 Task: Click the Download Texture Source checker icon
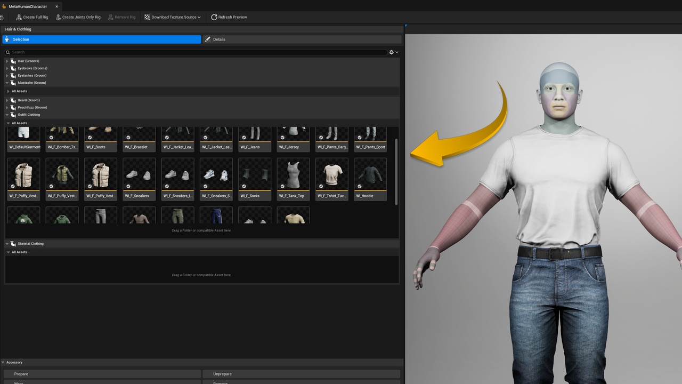pyautogui.click(x=148, y=17)
